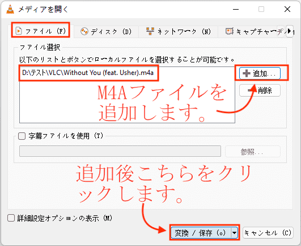Select the ファイル (F) tab
The height and width of the screenshot is (246, 301).
pyautogui.click(x=40, y=31)
